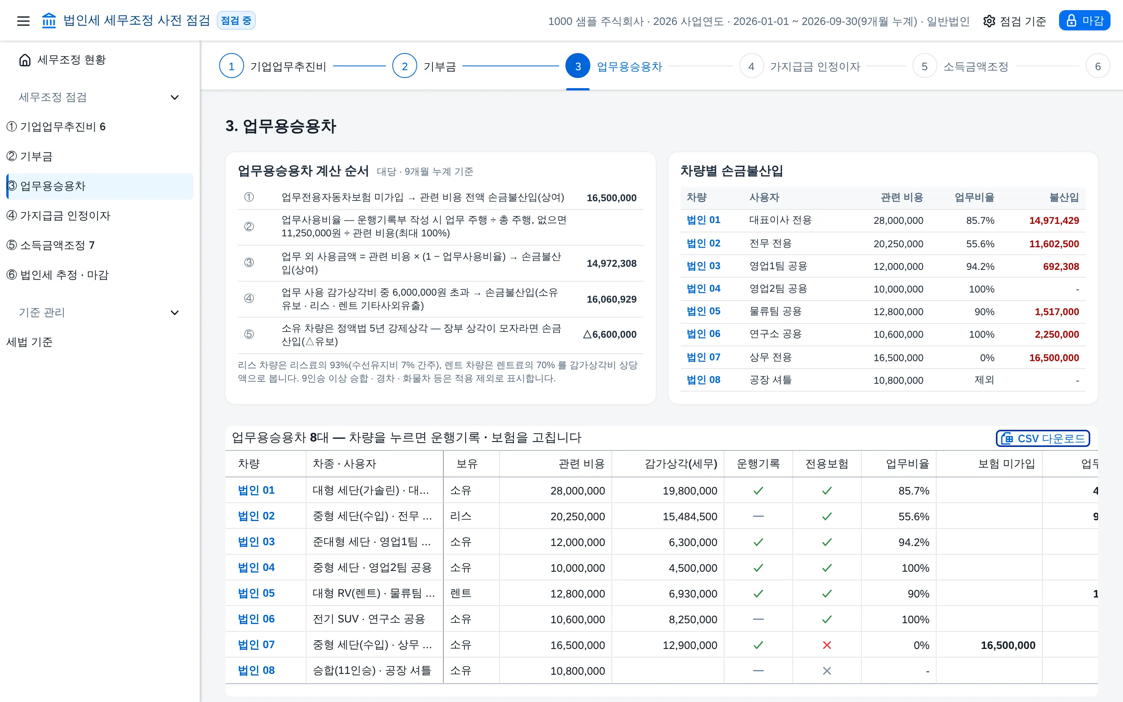Open the hamburger navigation menu

23,21
